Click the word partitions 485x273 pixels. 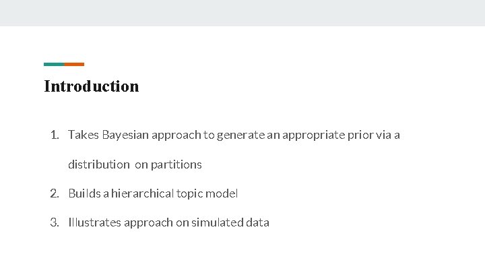click(177, 164)
